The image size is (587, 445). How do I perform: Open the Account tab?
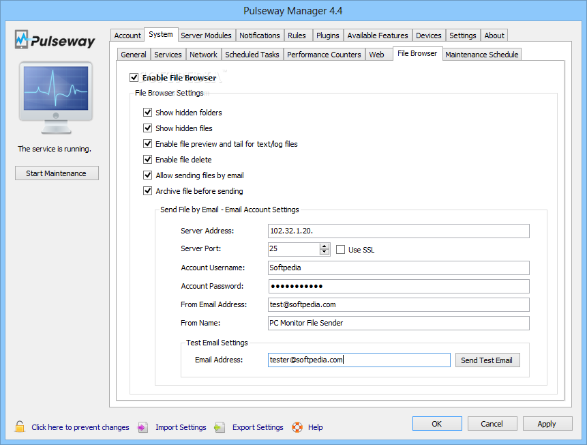pyautogui.click(x=127, y=35)
